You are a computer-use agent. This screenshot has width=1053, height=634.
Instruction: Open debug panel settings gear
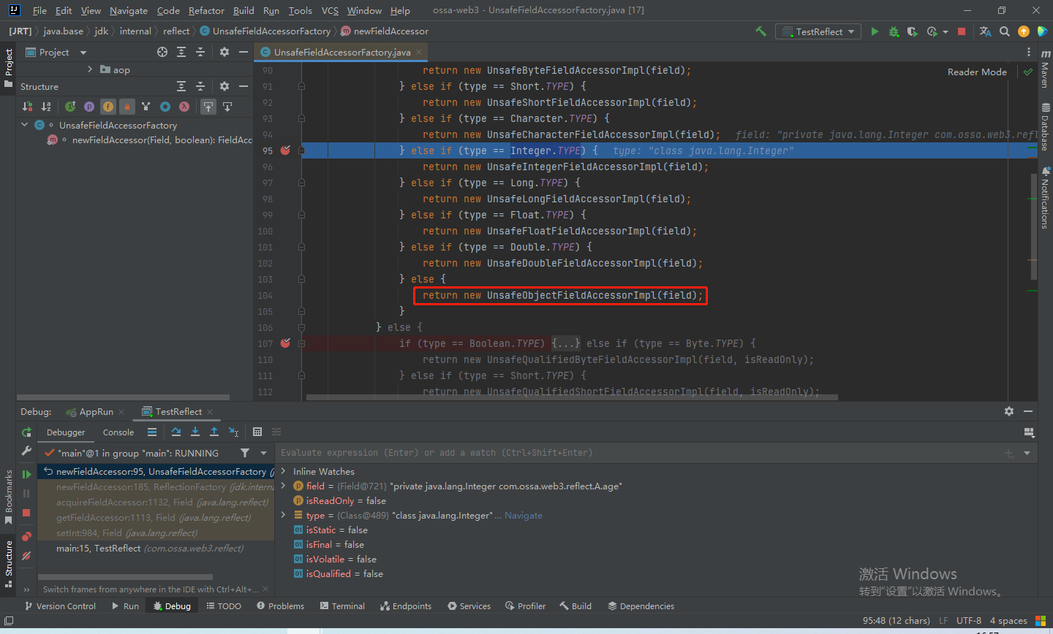1009,411
